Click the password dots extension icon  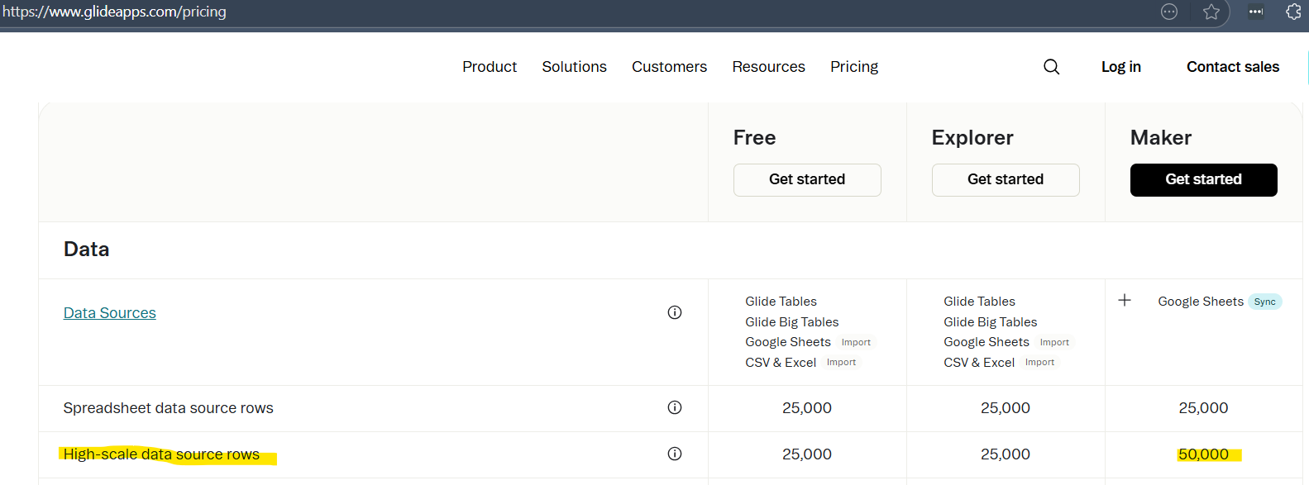click(1255, 12)
